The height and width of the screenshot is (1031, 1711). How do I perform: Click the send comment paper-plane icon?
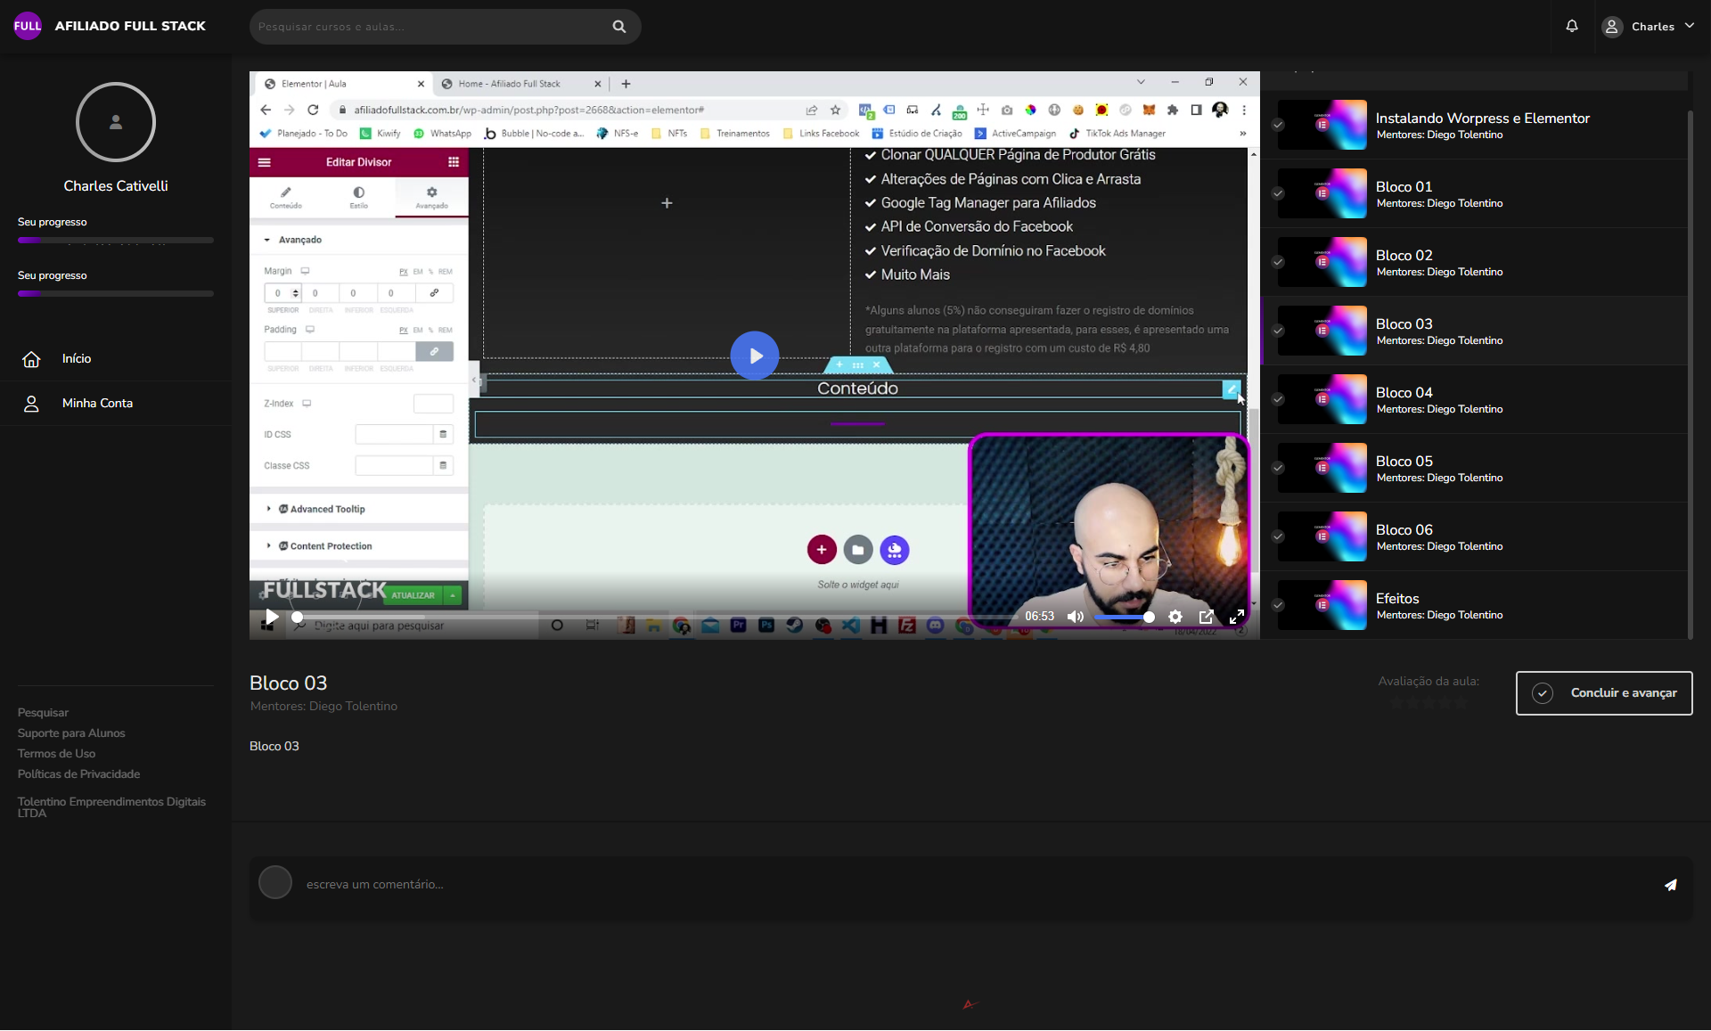[x=1671, y=885]
